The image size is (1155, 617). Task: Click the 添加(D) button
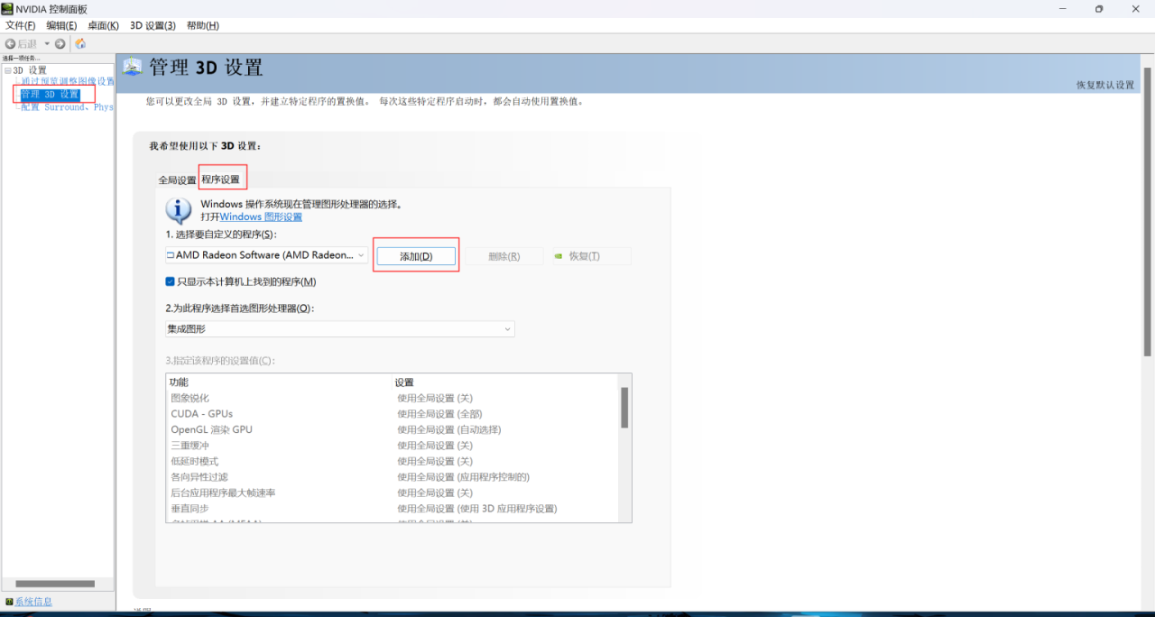pyautogui.click(x=415, y=255)
